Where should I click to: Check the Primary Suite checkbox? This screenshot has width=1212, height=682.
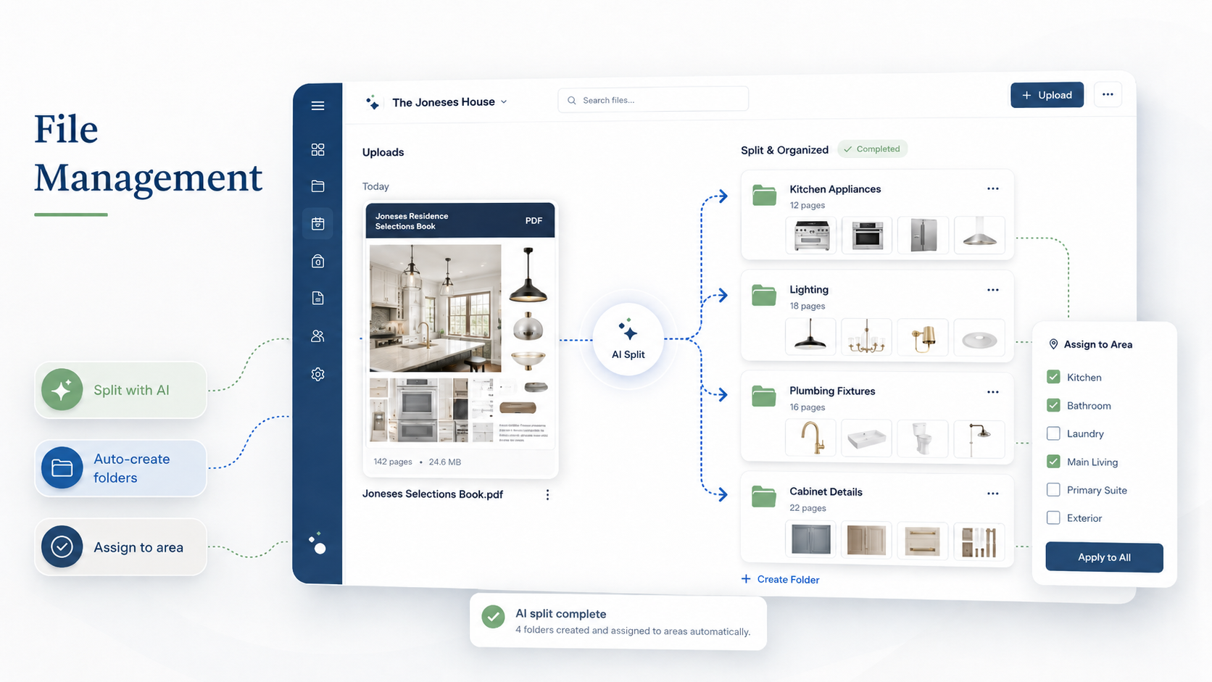coord(1053,490)
